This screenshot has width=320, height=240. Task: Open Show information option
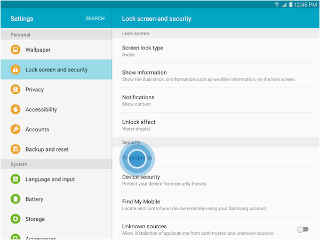point(215,76)
